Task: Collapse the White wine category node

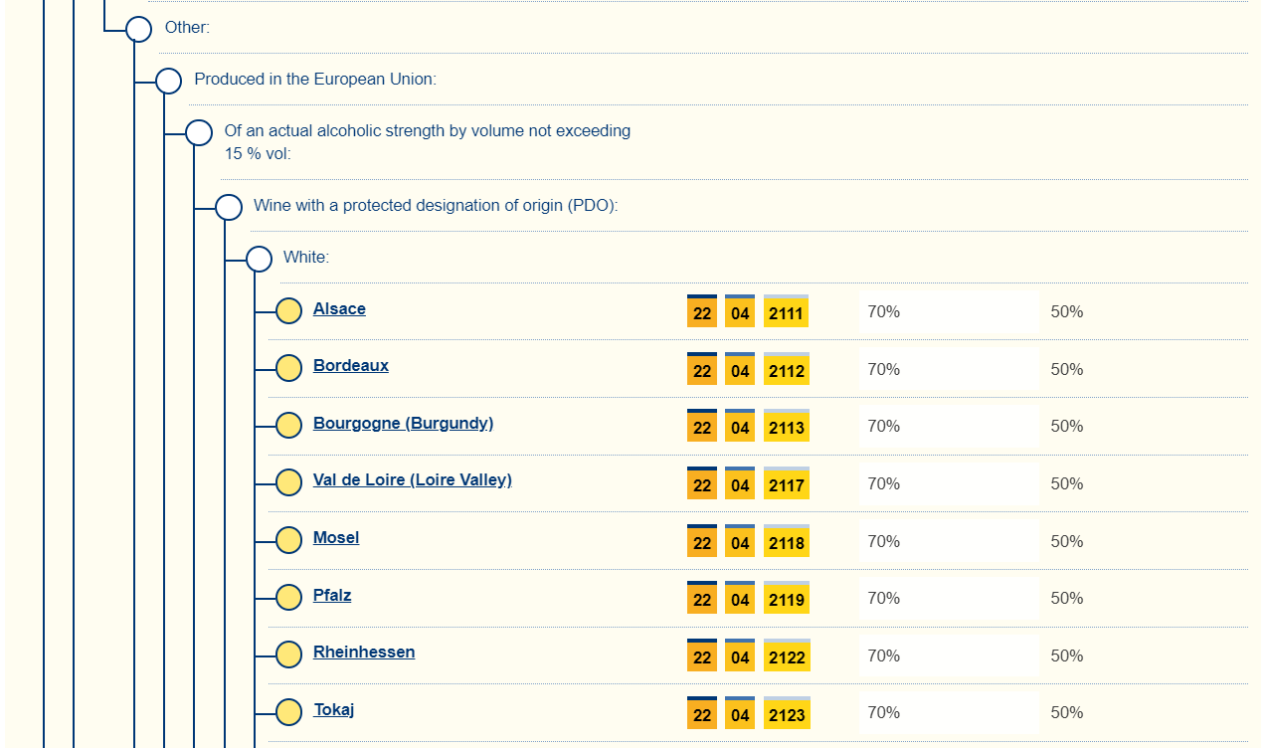Action: click(x=259, y=259)
